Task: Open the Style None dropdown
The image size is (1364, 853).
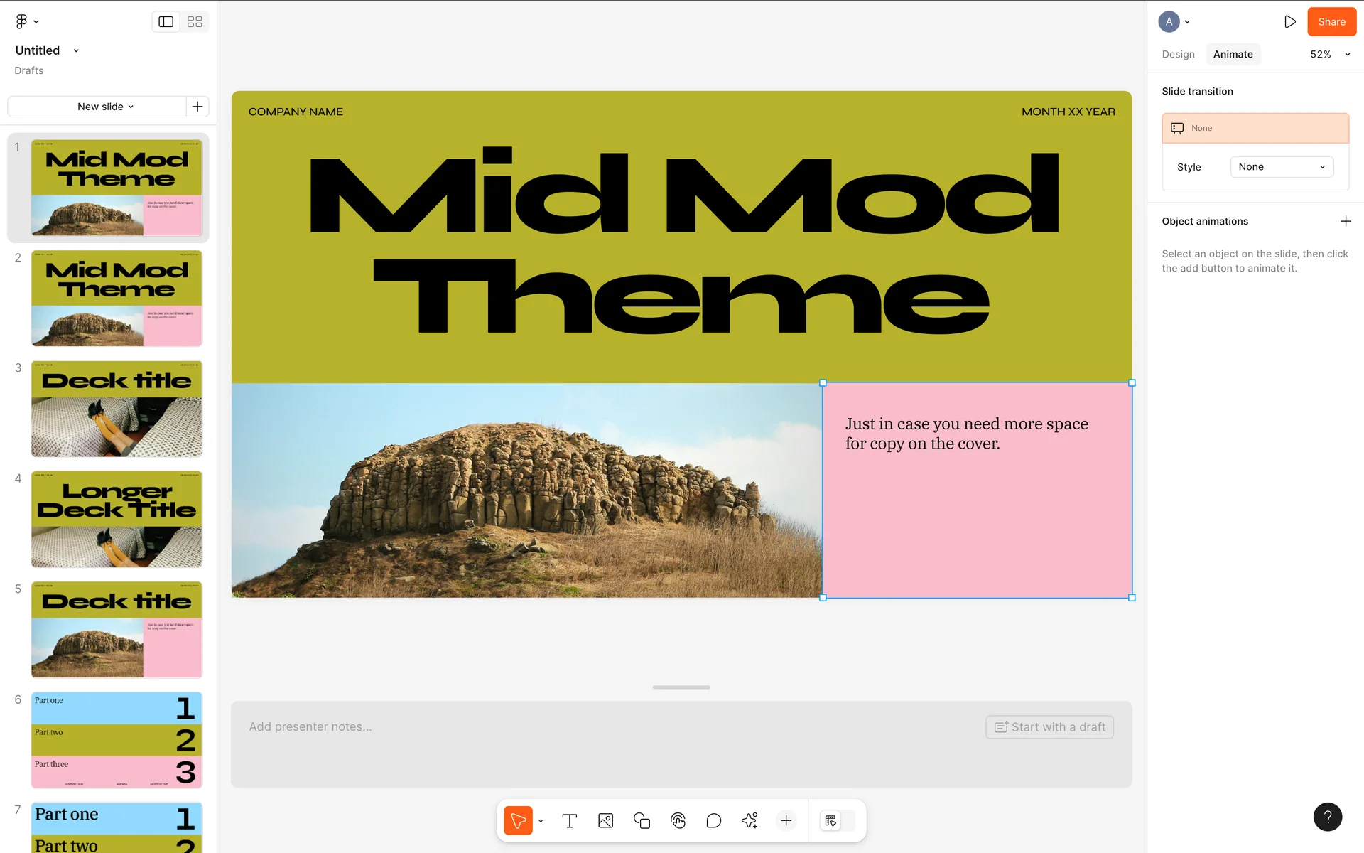Action: [x=1282, y=167]
